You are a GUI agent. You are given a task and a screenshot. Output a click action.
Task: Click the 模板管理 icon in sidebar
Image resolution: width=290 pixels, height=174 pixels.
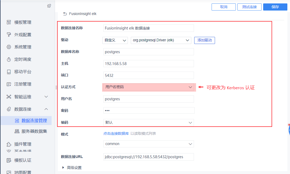click(x=9, y=22)
